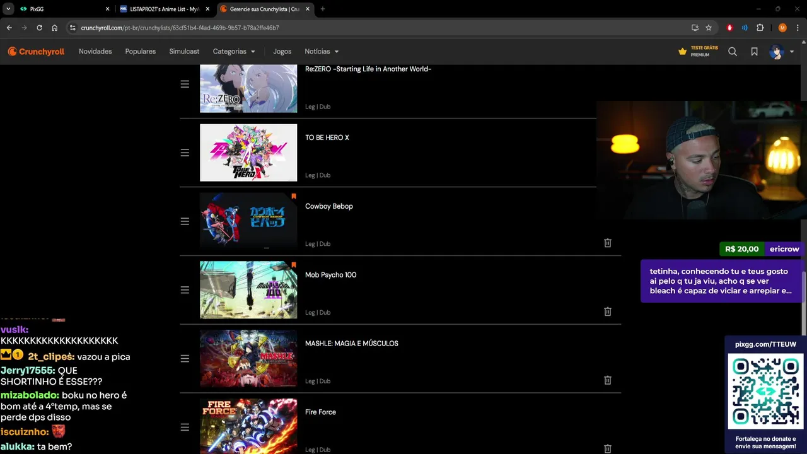Open the Novidades menu item
The height and width of the screenshot is (454, 807).
tap(95, 52)
